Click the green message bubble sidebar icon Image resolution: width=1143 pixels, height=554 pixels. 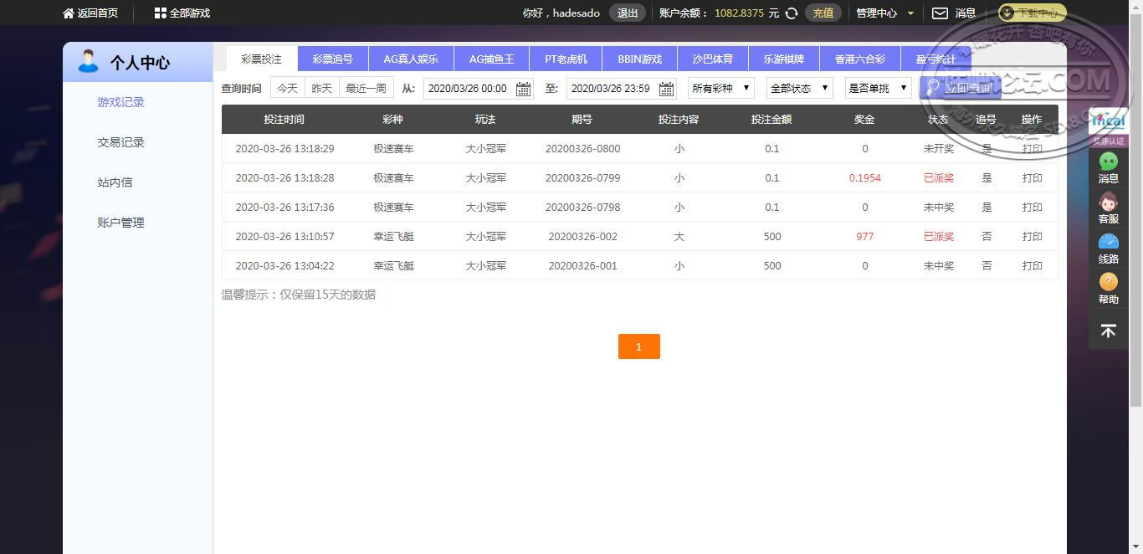coord(1108,162)
